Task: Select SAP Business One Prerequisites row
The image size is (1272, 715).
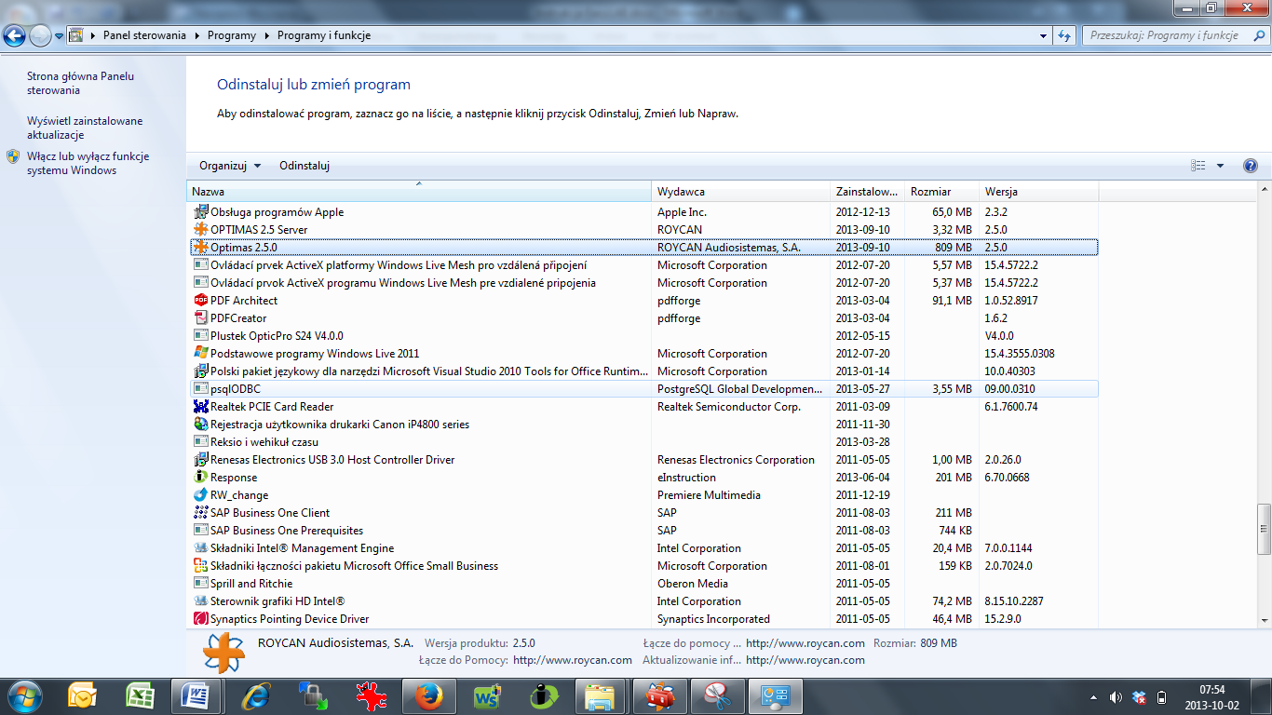Action: (643, 531)
